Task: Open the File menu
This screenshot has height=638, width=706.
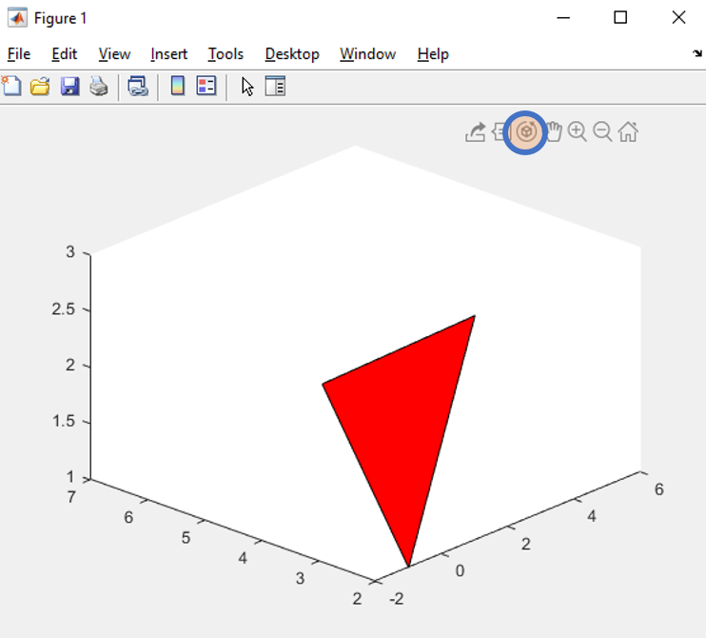Action: point(19,54)
